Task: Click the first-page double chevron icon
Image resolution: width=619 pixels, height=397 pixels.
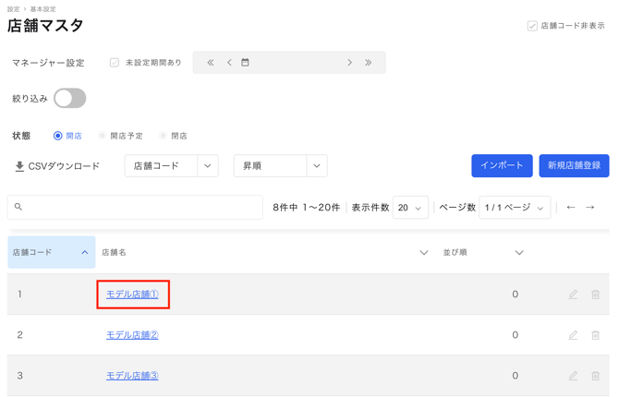Action: pyautogui.click(x=211, y=63)
